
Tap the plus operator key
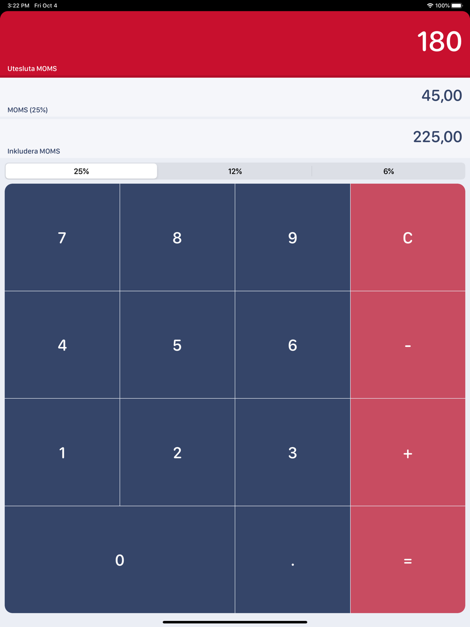coord(408,453)
